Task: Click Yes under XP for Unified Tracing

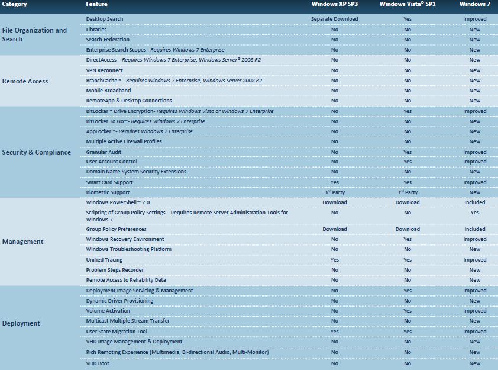Action: pyautogui.click(x=334, y=260)
